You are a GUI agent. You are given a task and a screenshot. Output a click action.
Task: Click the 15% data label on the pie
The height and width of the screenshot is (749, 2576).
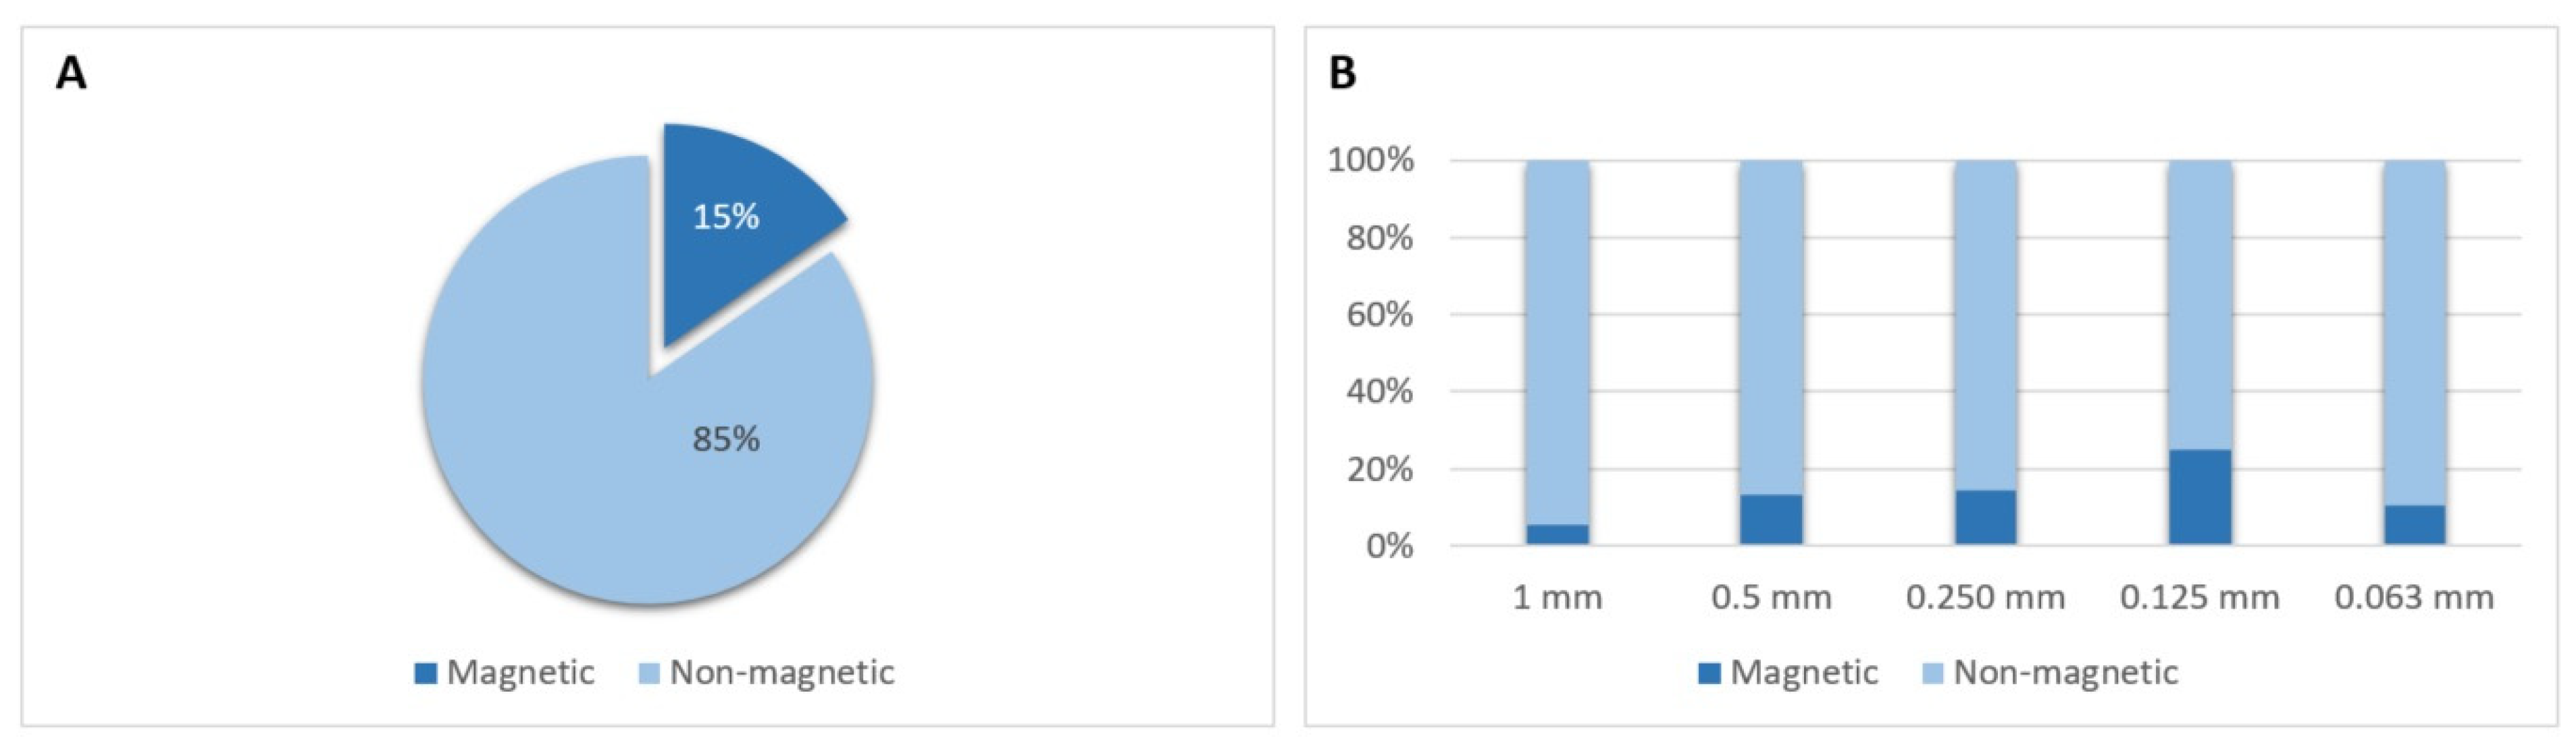[x=726, y=216]
